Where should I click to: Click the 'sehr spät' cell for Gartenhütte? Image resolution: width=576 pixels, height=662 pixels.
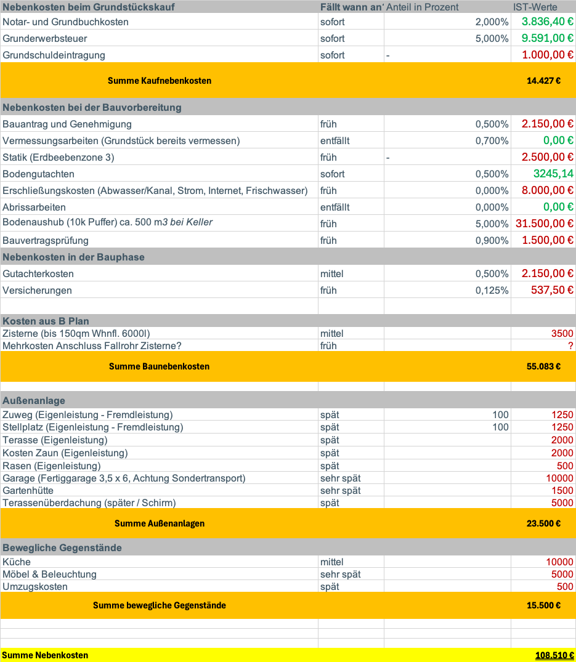point(340,490)
